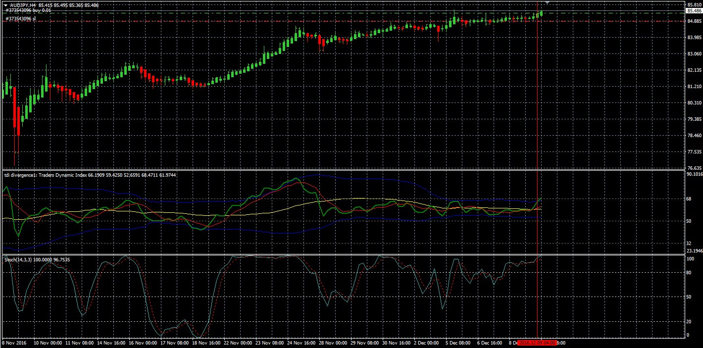Image resolution: width=703 pixels, height=348 pixels.
Task: Click the "28 Nov 00:00" time axis label
Action: pyautogui.click(x=334, y=343)
